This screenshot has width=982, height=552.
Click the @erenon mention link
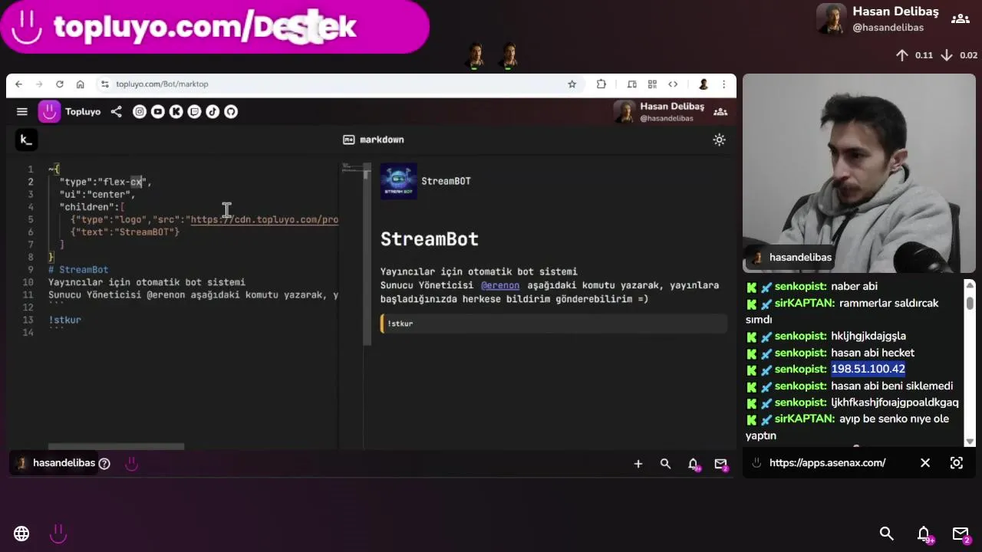(x=500, y=285)
